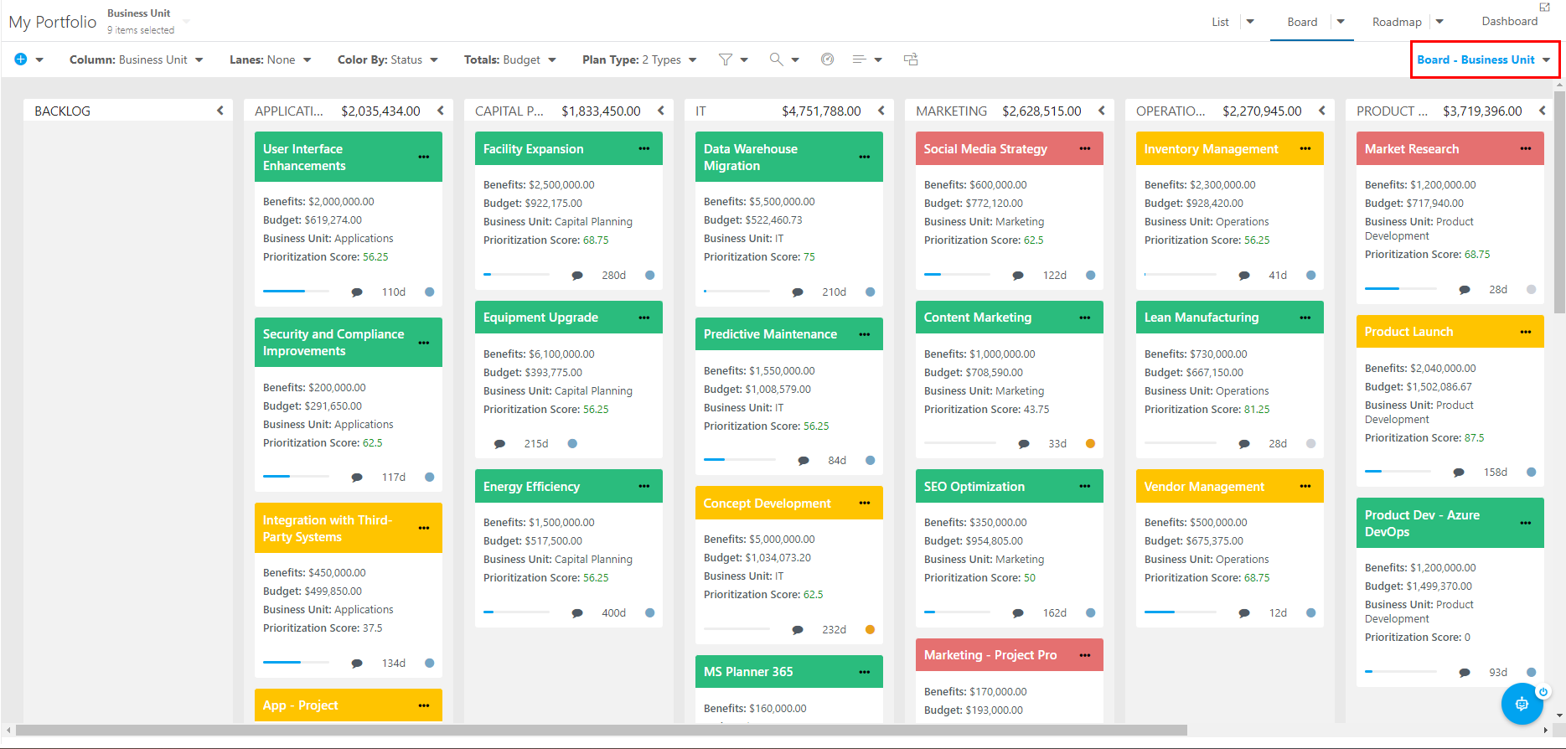Click comment icon on Market Research card

[1465, 290]
